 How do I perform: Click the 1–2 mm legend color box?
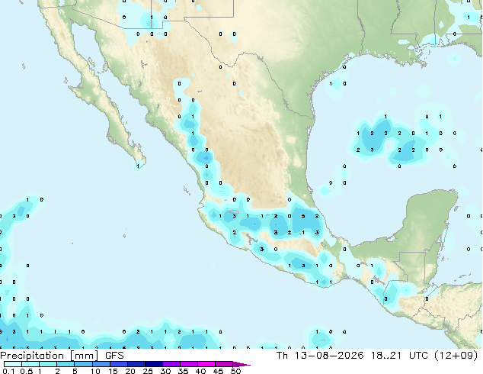(x=48, y=364)
